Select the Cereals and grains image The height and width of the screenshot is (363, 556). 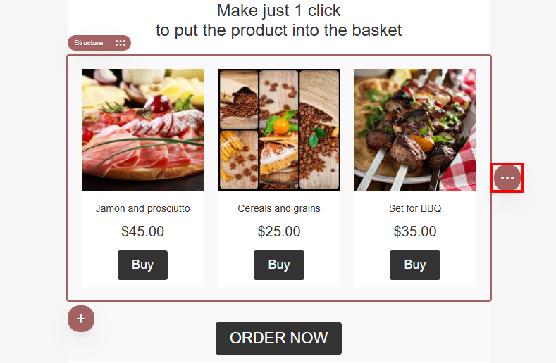279,129
